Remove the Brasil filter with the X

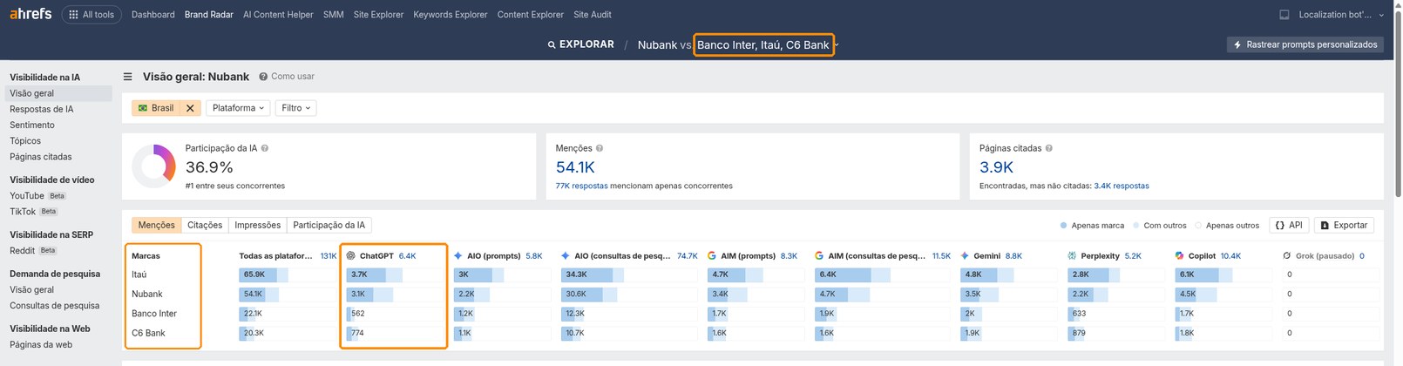(190, 108)
